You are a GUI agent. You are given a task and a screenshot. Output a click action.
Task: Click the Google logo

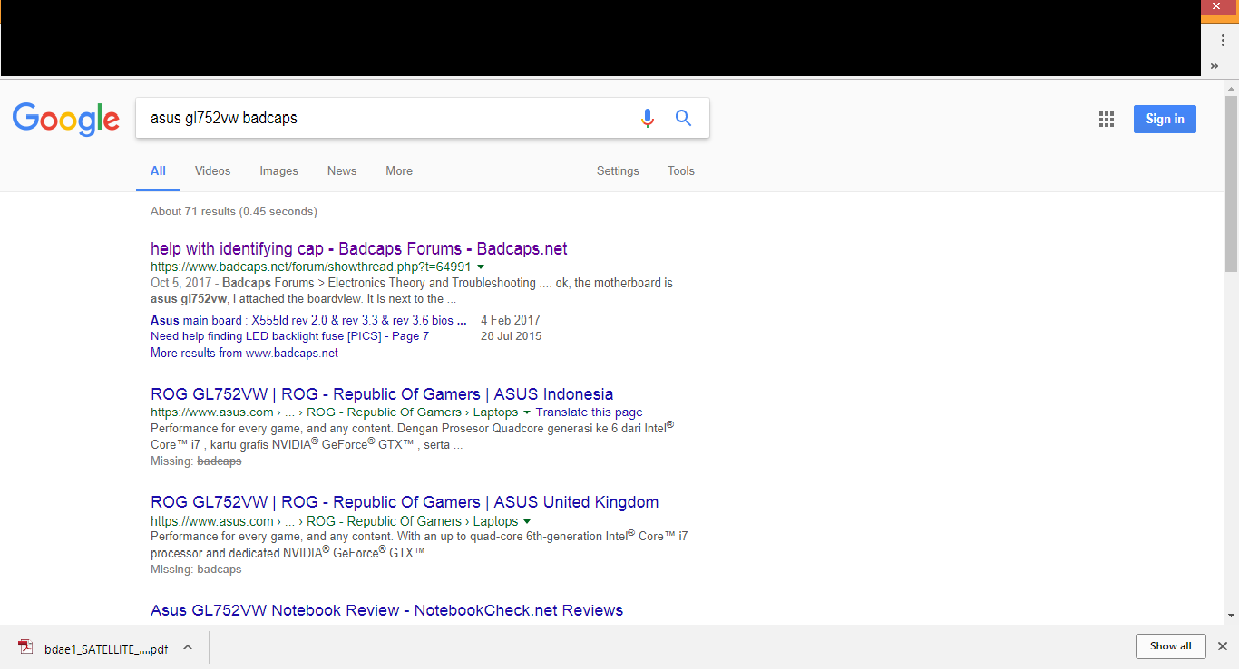click(x=66, y=119)
